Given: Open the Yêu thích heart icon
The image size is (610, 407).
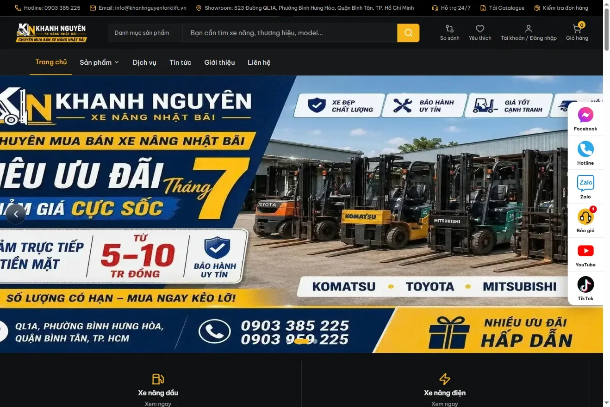Looking at the screenshot, I should point(480,29).
